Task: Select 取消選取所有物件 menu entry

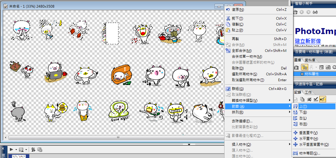Action: 259,80
